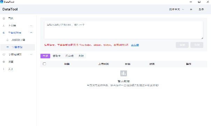Click the AI subtitle recognition icon

tap(8, 40)
